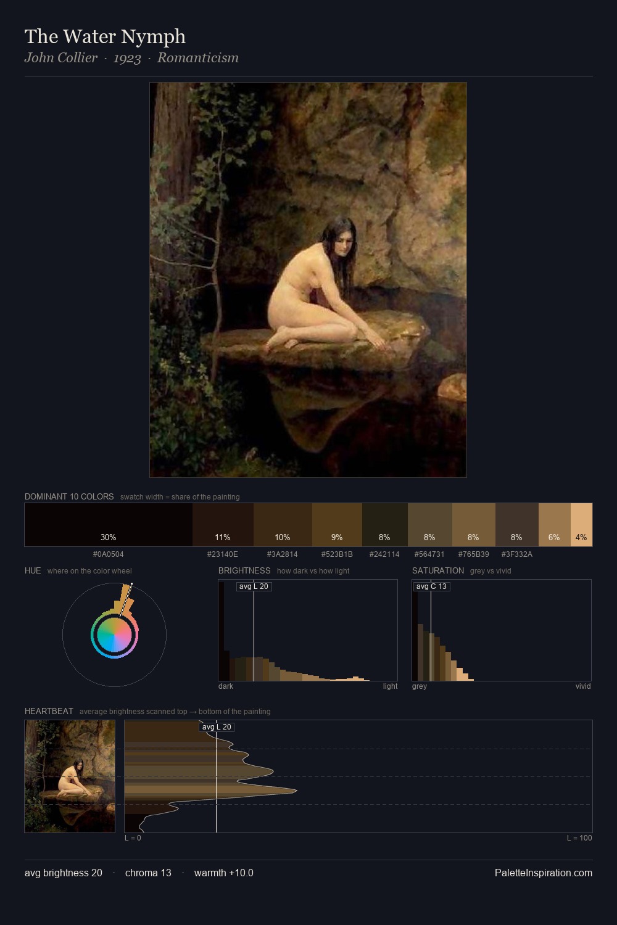Viewport: 617px width, 925px height.
Task: Select the 9% swatch #523B1B
Action: 337,525
